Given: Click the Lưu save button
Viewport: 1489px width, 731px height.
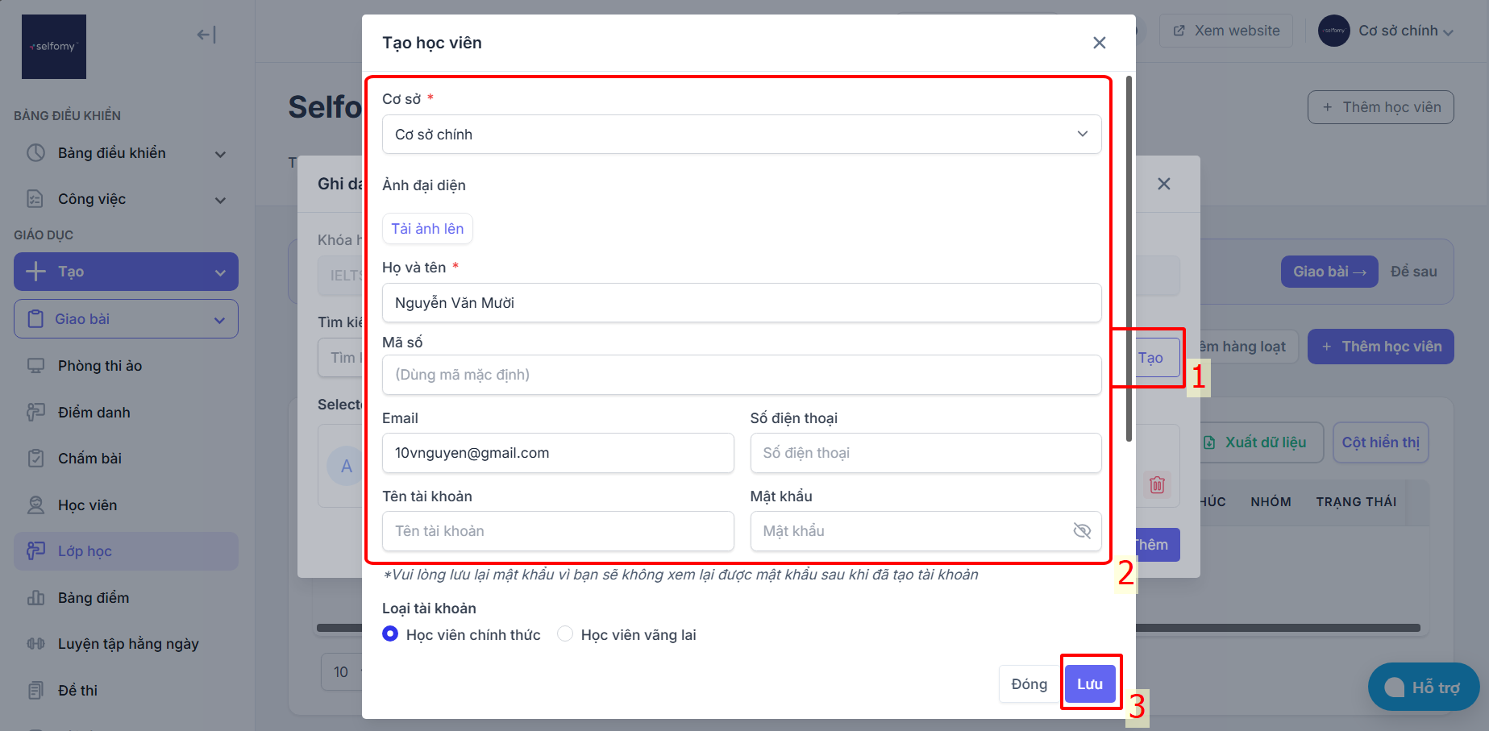Looking at the screenshot, I should point(1090,684).
